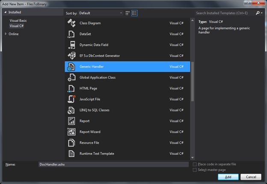Viewport: 267px width, 184px height.
Task: Open the Sort by Default dropdown
Action: pyautogui.click(x=101, y=13)
